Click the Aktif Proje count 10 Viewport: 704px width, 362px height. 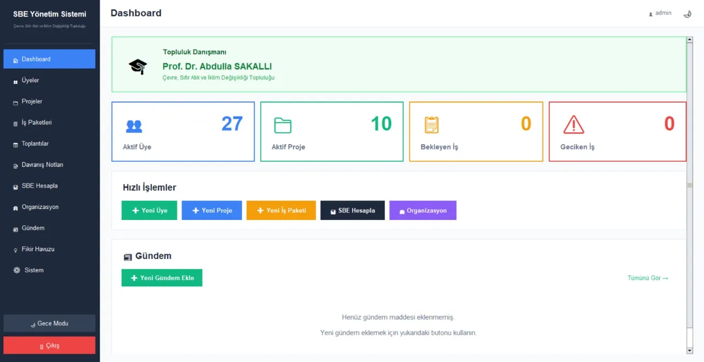point(381,124)
